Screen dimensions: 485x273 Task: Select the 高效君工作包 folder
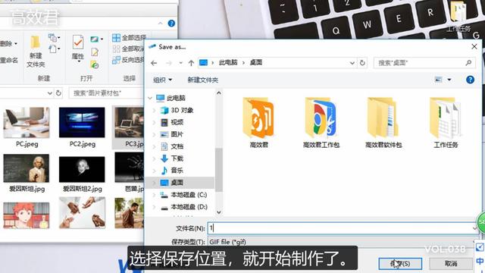click(x=321, y=123)
